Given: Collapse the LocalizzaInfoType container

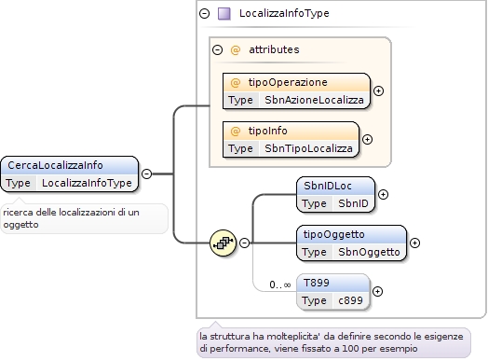Looking at the screenshot, I should 205,13.
